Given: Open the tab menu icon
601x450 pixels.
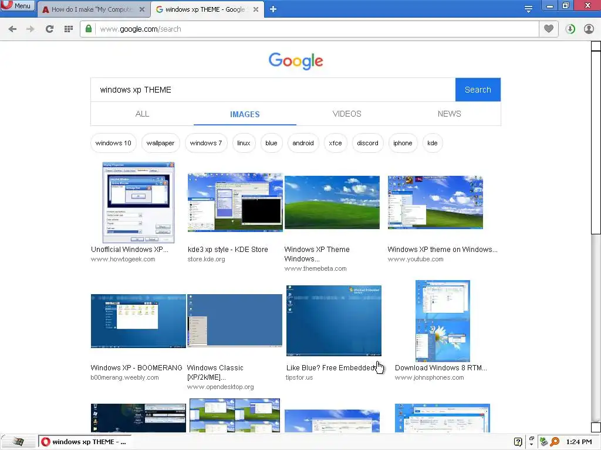Looking at the screenshot, I should (x=528, y=9).
